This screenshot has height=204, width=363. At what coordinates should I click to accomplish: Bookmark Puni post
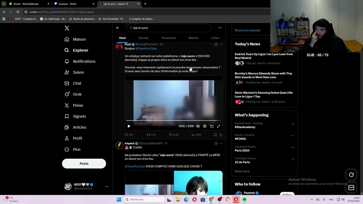(x=215, y=135)
